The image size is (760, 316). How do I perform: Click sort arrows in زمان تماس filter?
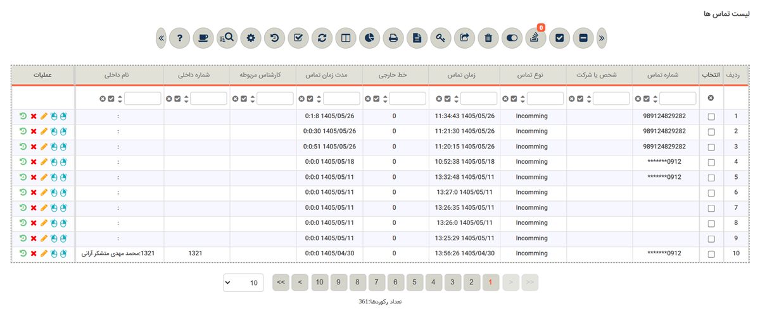click(456, 99)
